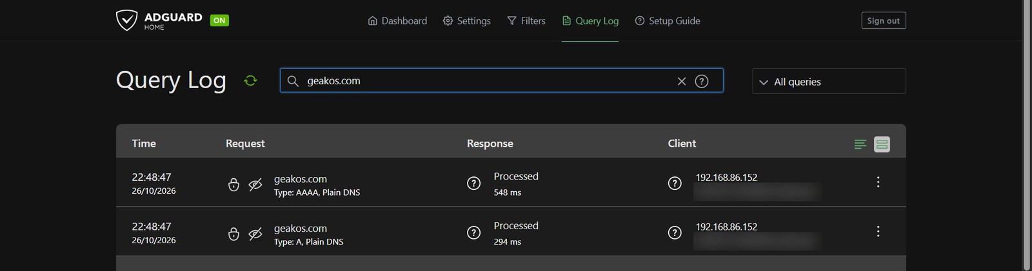Click the lock icon in the Type A row
This screenshot has width=1032, height=271.
click(x=234, y=234)
